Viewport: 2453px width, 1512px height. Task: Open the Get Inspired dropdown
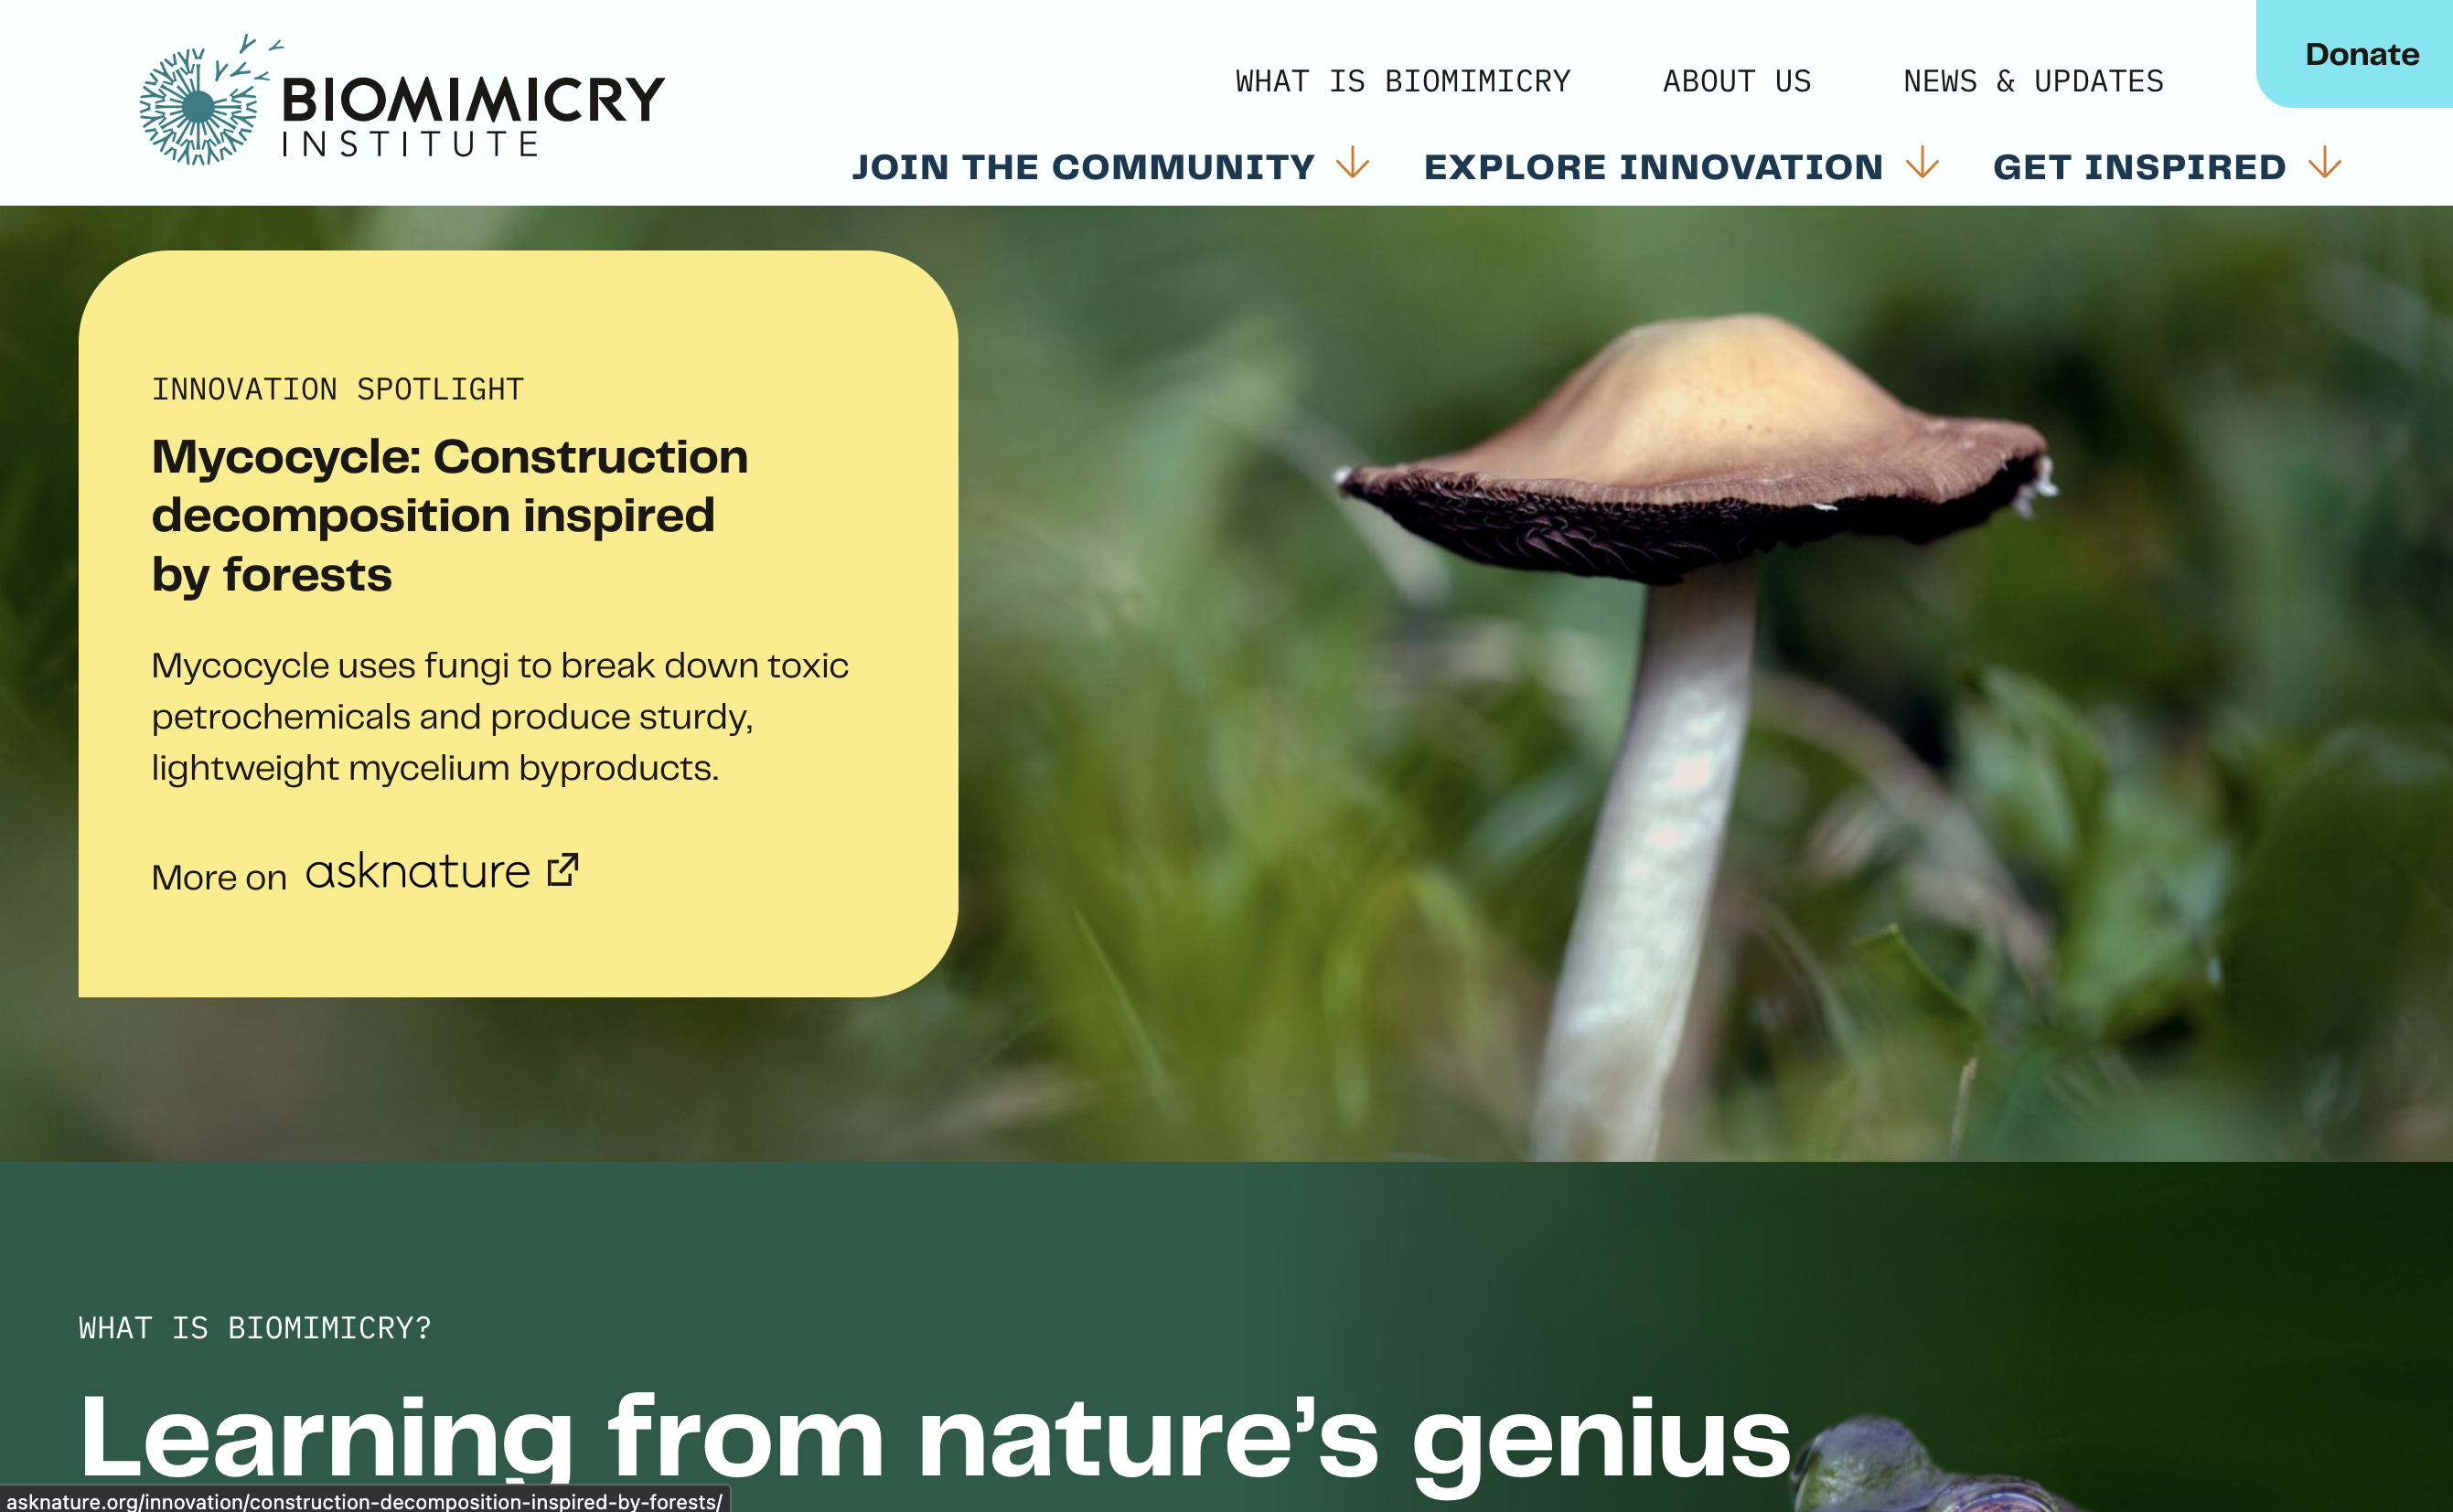pos(2167,166)
